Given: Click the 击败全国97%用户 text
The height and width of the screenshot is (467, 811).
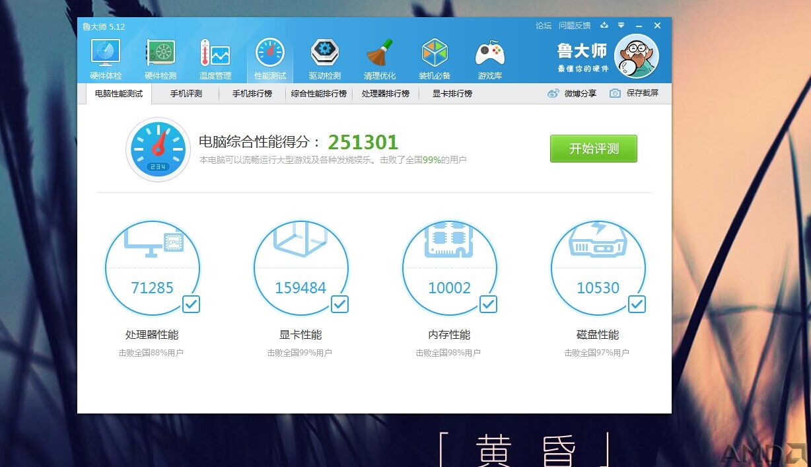Looking at the screenshot, I should click(x=597, y=353).
